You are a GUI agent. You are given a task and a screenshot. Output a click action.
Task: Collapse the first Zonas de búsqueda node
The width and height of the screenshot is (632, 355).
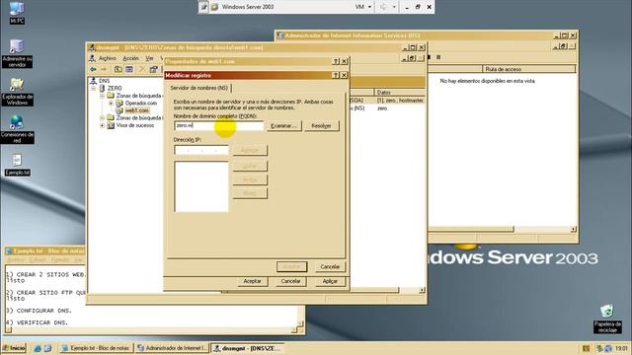(x=102, y=96)
